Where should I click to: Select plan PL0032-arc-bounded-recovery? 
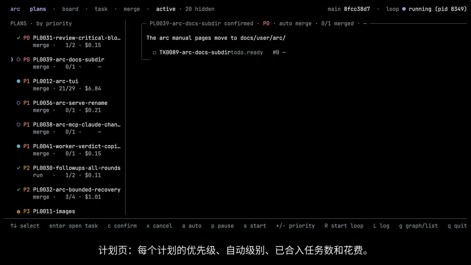(77, 190)
